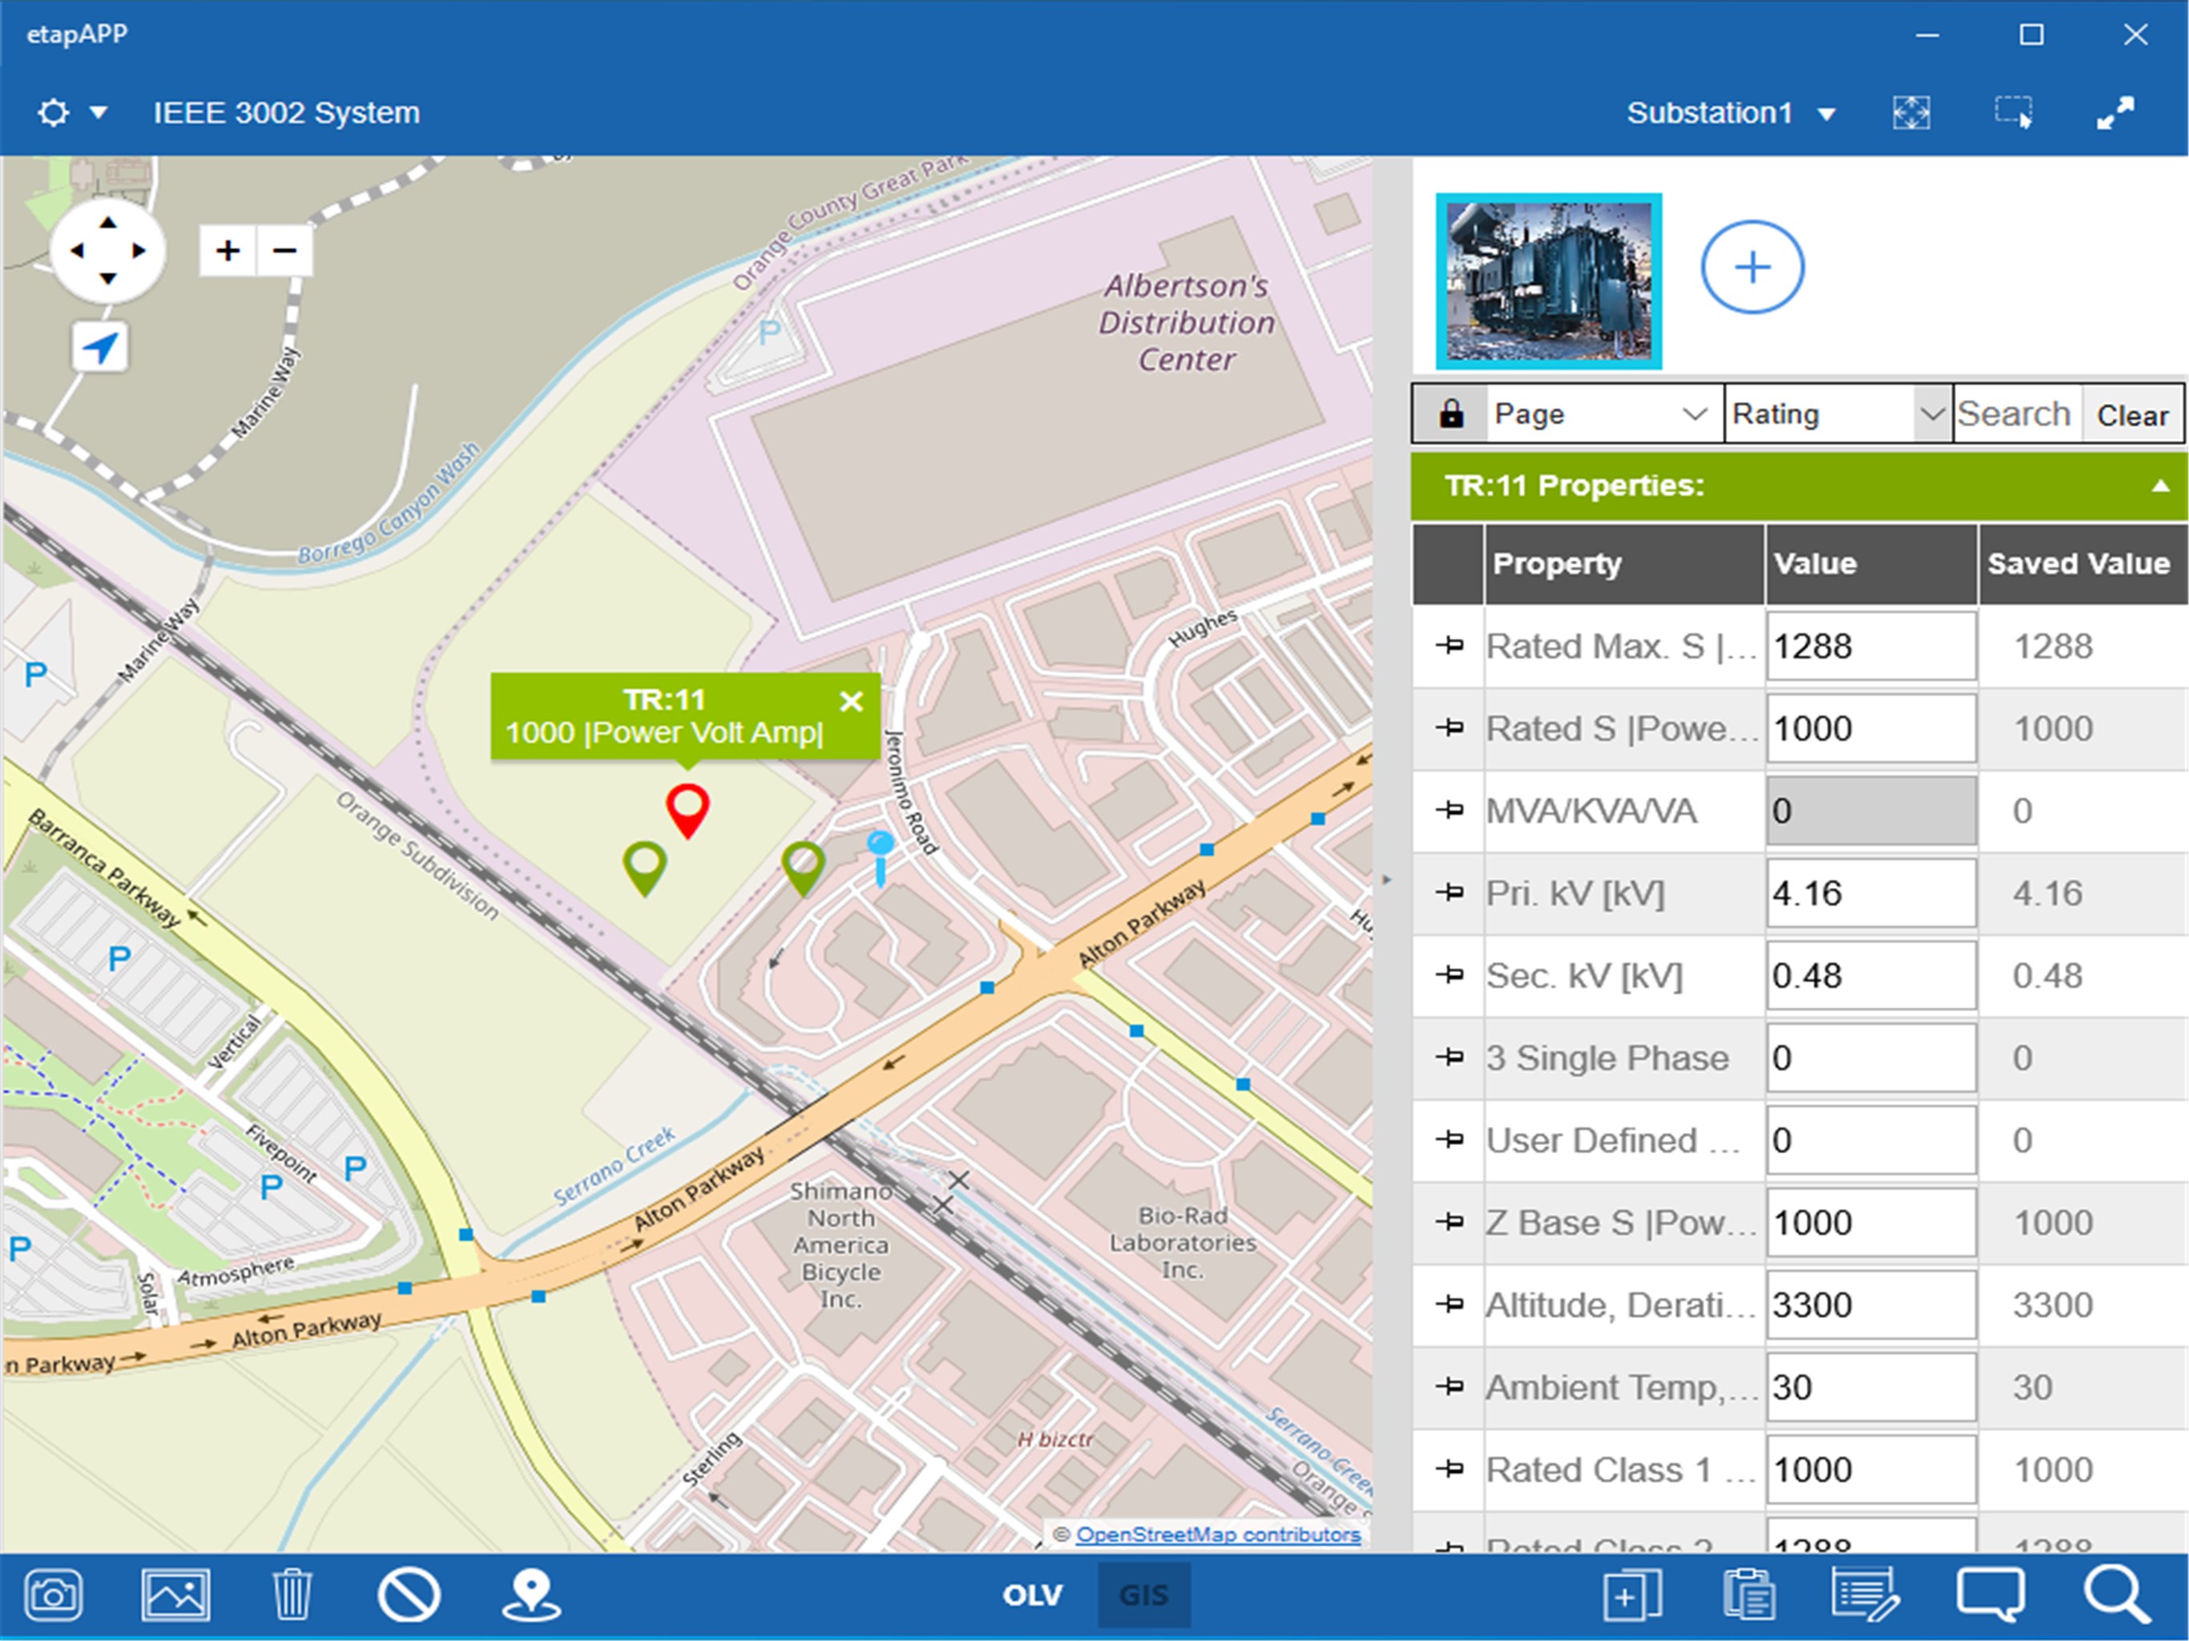Collapse the TR:11 Properties section
The height and width of the screenshot is (1641, 2189).
tap(2159, 486)
